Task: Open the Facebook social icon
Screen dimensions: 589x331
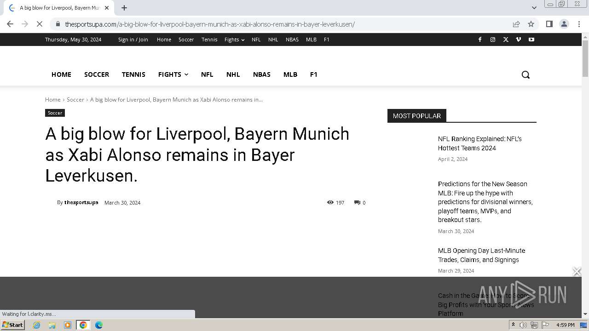Action: click(x=480, y=40)
